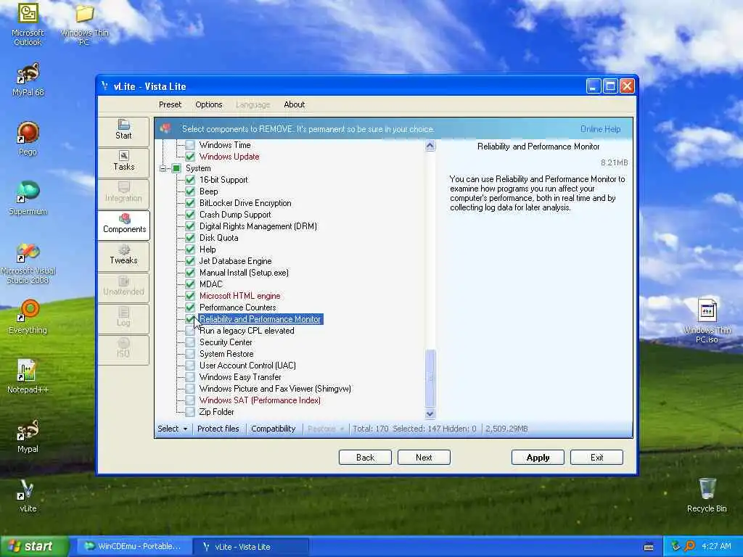Open the MyPal 68 desktop shortcut

[x=28, y=80]
